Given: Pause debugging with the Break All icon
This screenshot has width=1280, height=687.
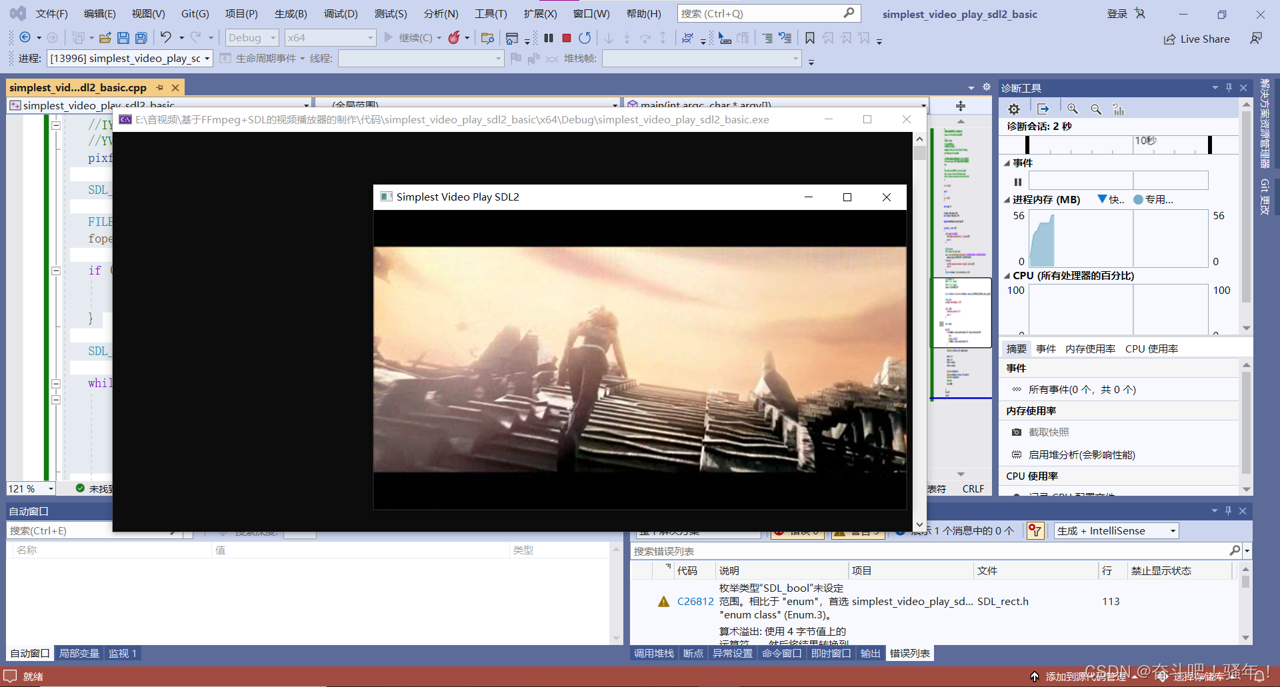Looking at the screenshot, I should tap(549, 38).
